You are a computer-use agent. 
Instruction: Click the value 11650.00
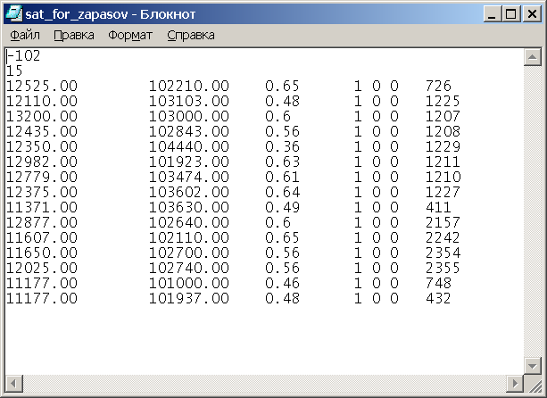(x=42, y=253)
